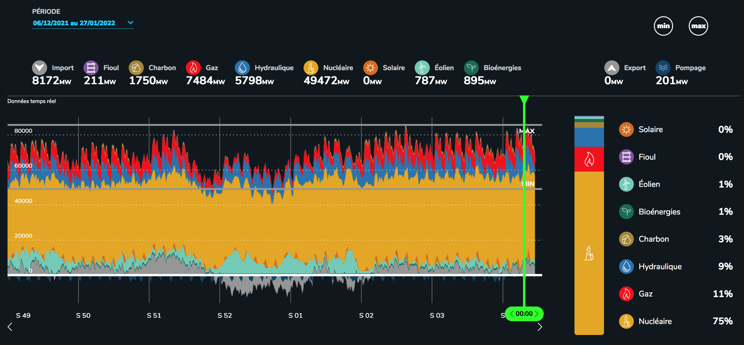Click the Fioul icon in percentage list
The image size is (744, 345).
626,157
